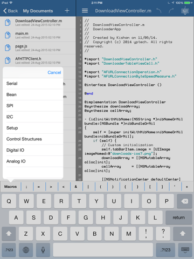Open DownloadViewController.m file in list
Screen dimensions: 194x259
click(x=38, y=23)
